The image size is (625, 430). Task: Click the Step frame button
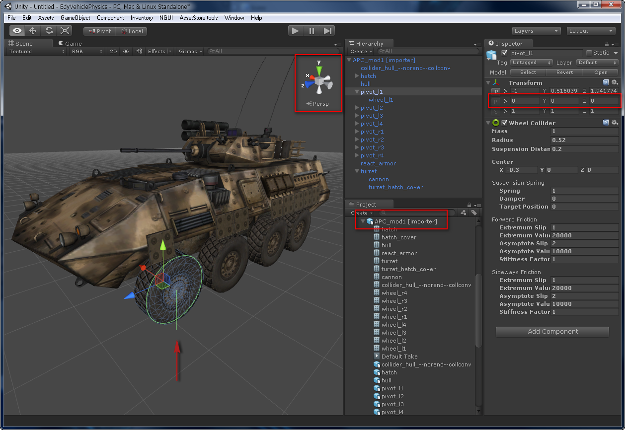(x=327, y=31)
